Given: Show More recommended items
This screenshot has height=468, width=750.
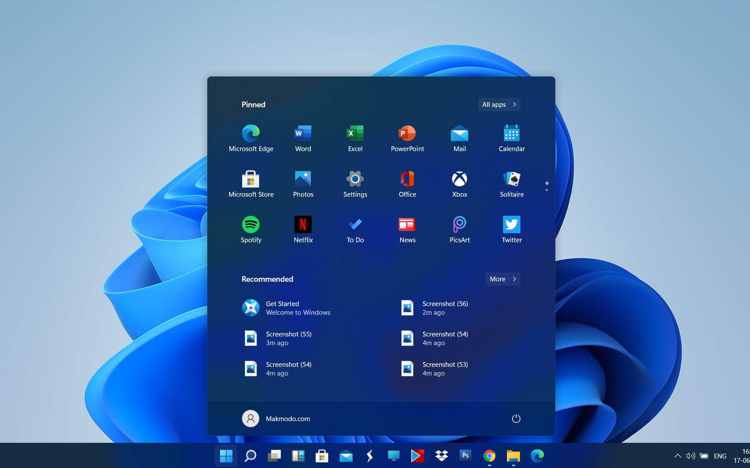Looking at the screenshot, I should 503,279.
